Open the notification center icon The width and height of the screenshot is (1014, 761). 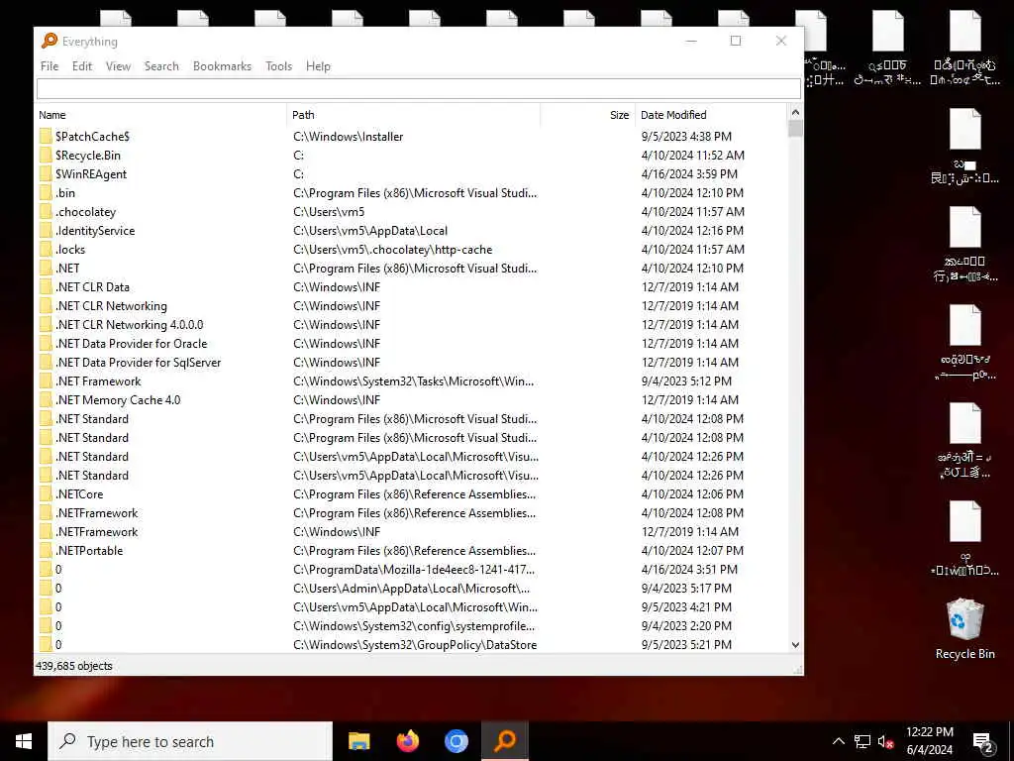tap(982, 742)
